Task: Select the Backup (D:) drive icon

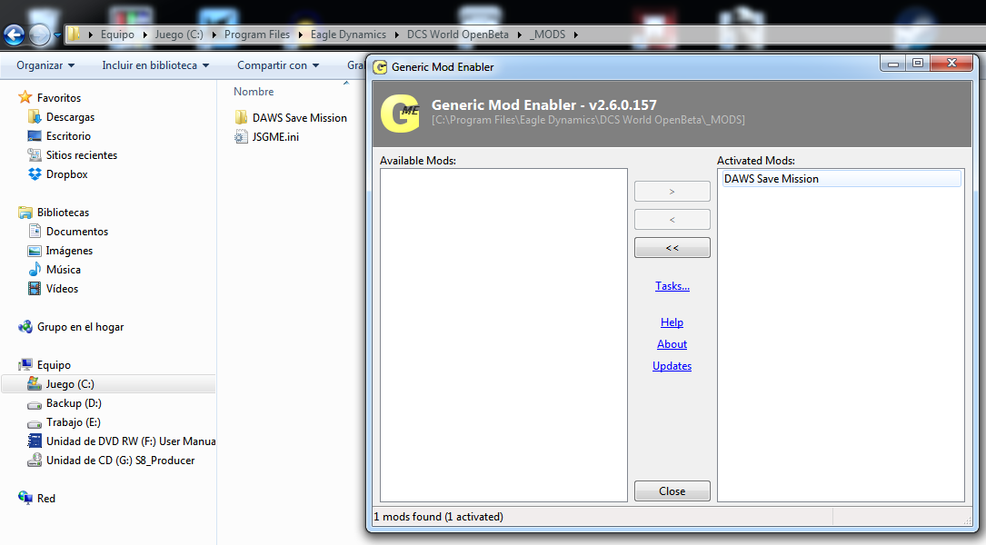Action: point(35,404)
